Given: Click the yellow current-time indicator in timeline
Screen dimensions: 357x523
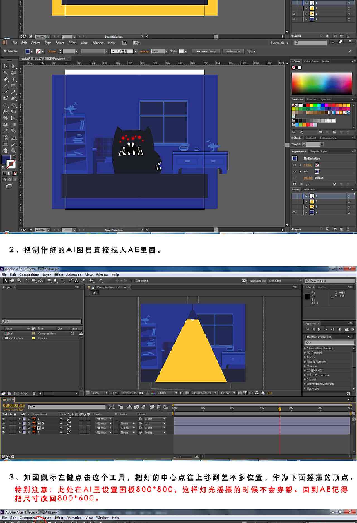Looking at the screenshot, I should (x=280, y=409).
